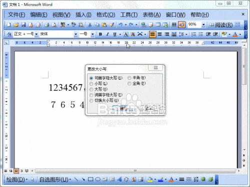Screen dimensions: 250x187
Task: Click the Reading 阅读 mode button
Action: tap(221, 25)
